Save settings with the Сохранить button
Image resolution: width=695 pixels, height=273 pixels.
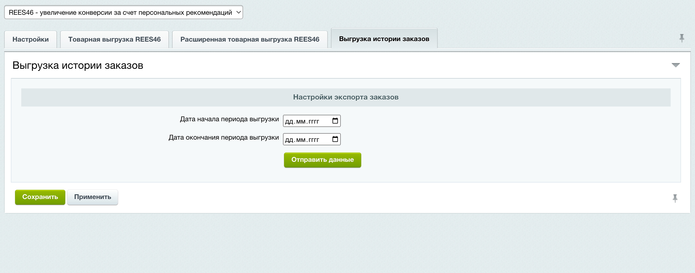tap(40, 197)
